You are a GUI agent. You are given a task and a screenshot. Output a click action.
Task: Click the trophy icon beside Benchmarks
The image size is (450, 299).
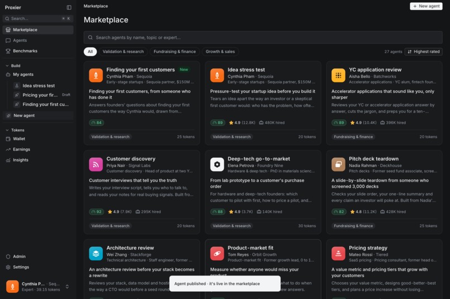pos(8,51)
